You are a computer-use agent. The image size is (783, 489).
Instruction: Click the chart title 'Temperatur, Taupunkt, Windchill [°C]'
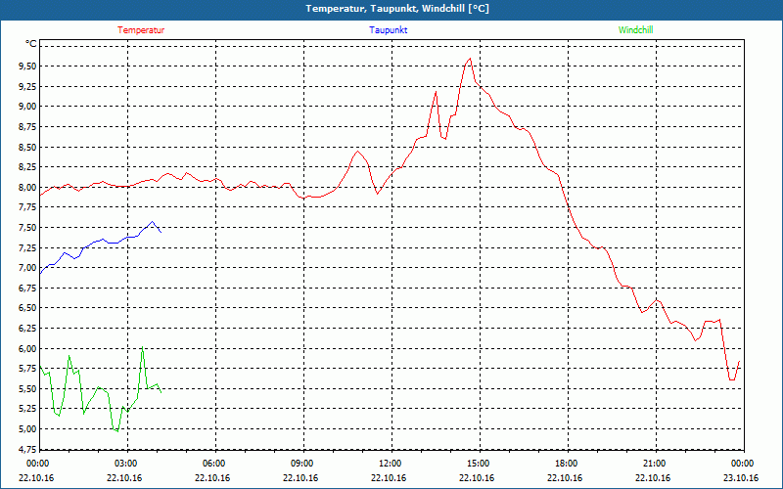click(397, 9)
